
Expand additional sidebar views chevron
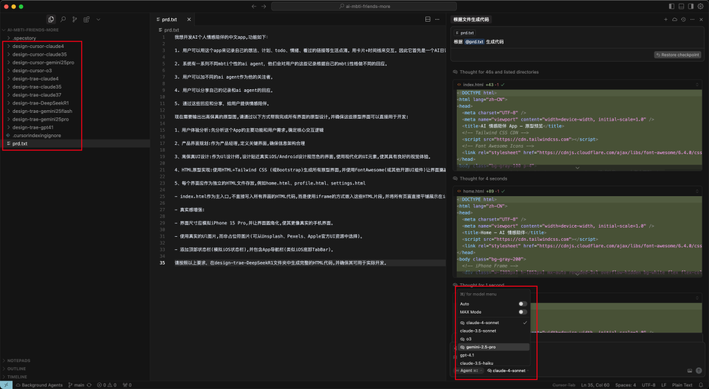coord(98,20)
